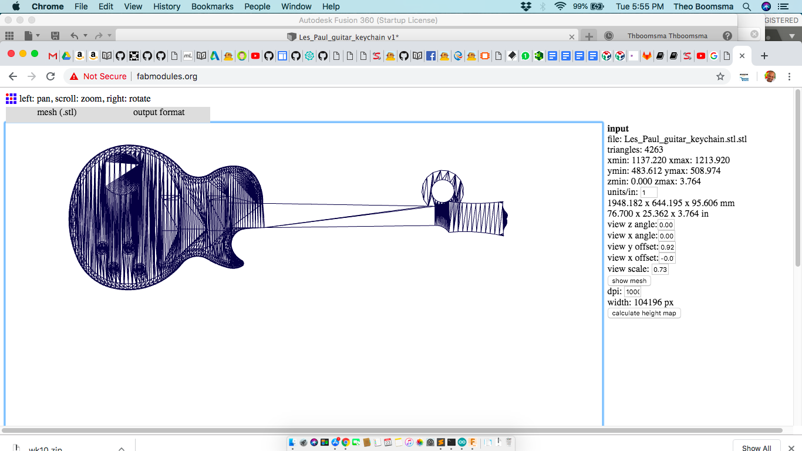Open the File menu

tap(81, 6)
